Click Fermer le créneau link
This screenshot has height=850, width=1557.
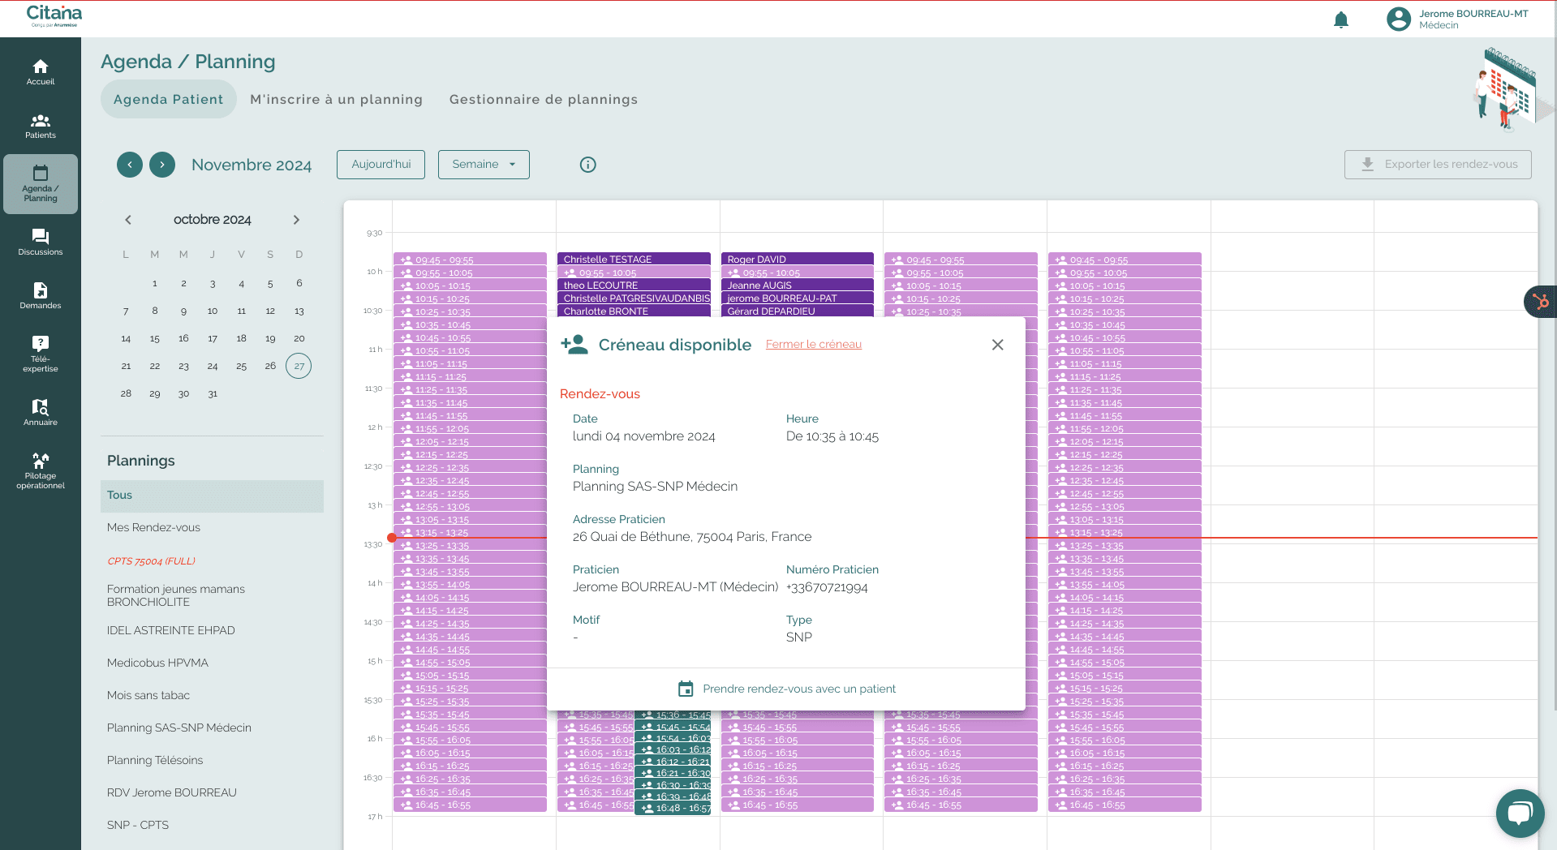tap(814, 345)
